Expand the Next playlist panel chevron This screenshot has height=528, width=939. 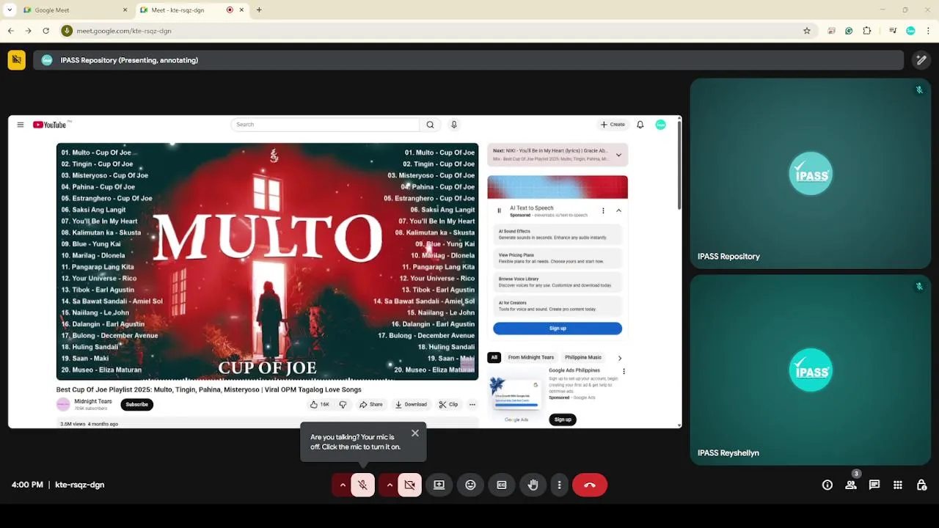(618, 155)
